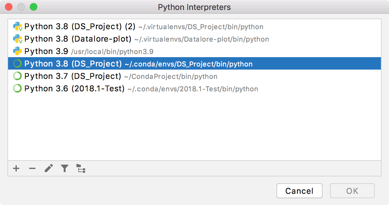Select the highlighted conda Python 3.8 entry

pos(138,64)
